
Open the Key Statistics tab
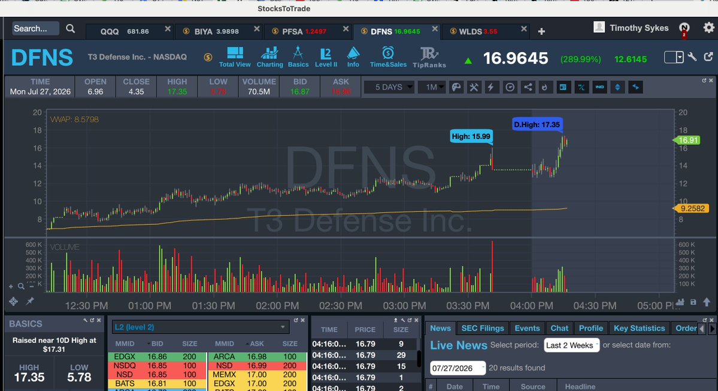[x=639, y=328]
